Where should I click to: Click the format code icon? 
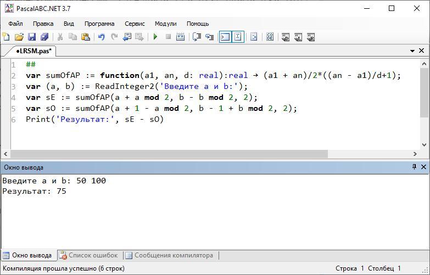[x=254, y=36]
